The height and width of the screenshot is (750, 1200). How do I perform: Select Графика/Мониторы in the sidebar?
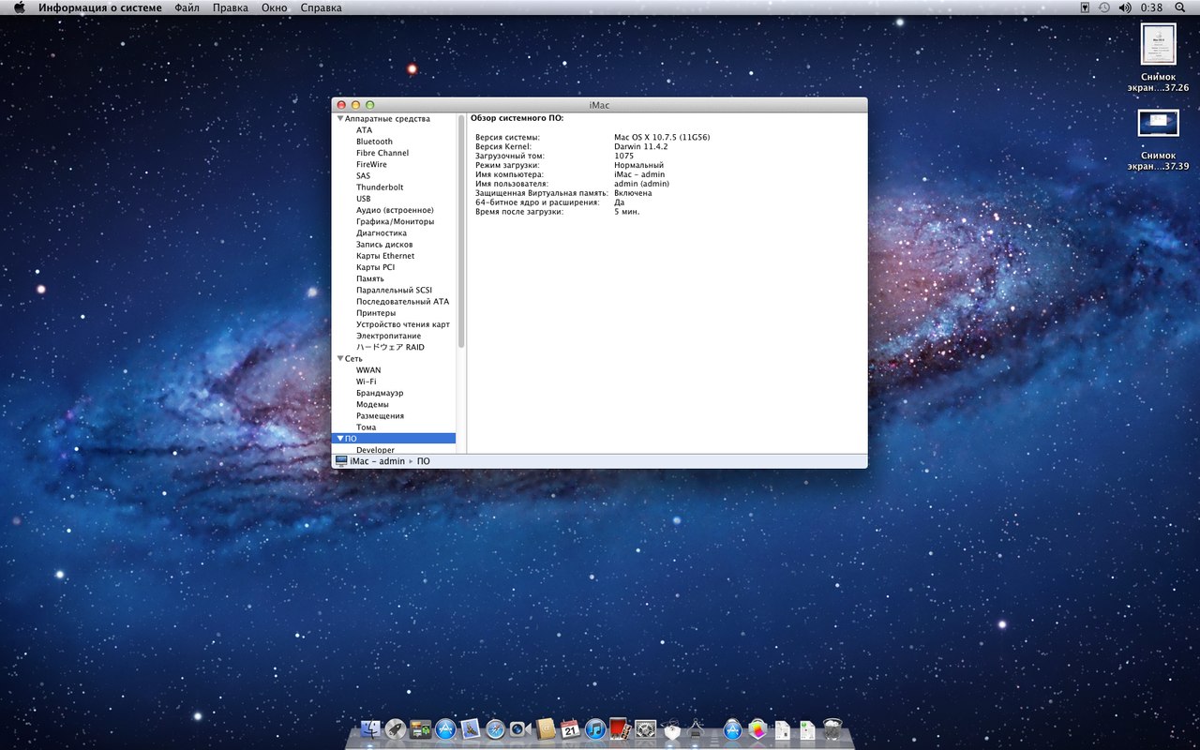(396, 221)
